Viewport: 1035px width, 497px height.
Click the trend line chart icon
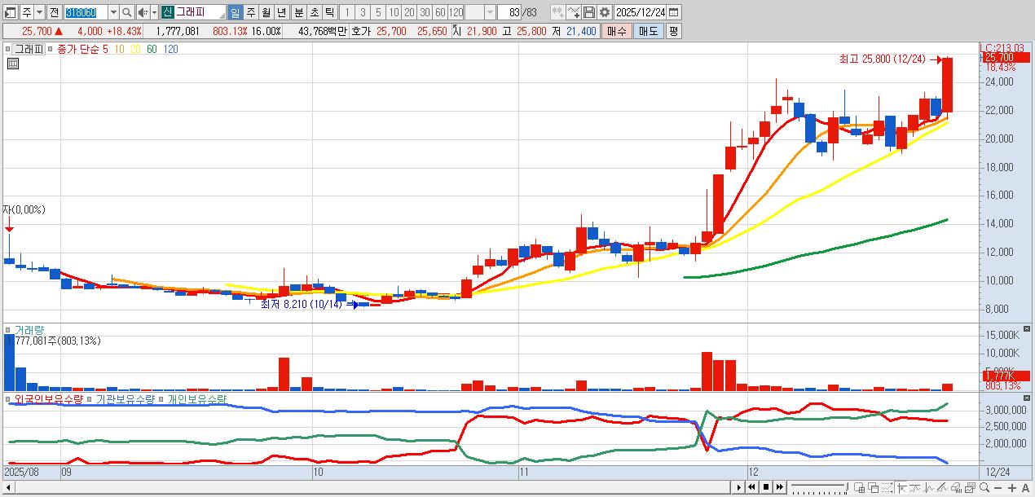[x=915, y=487]
